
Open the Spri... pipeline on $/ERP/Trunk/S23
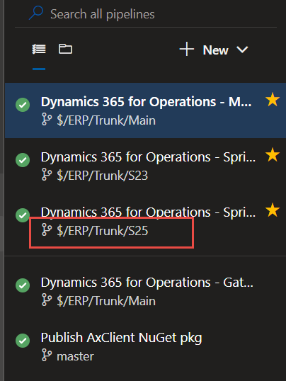tap(148, 157)
